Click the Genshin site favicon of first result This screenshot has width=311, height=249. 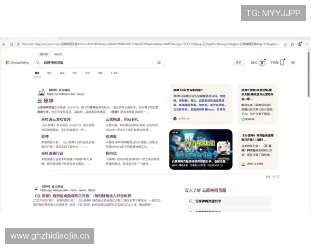[41, 92]
